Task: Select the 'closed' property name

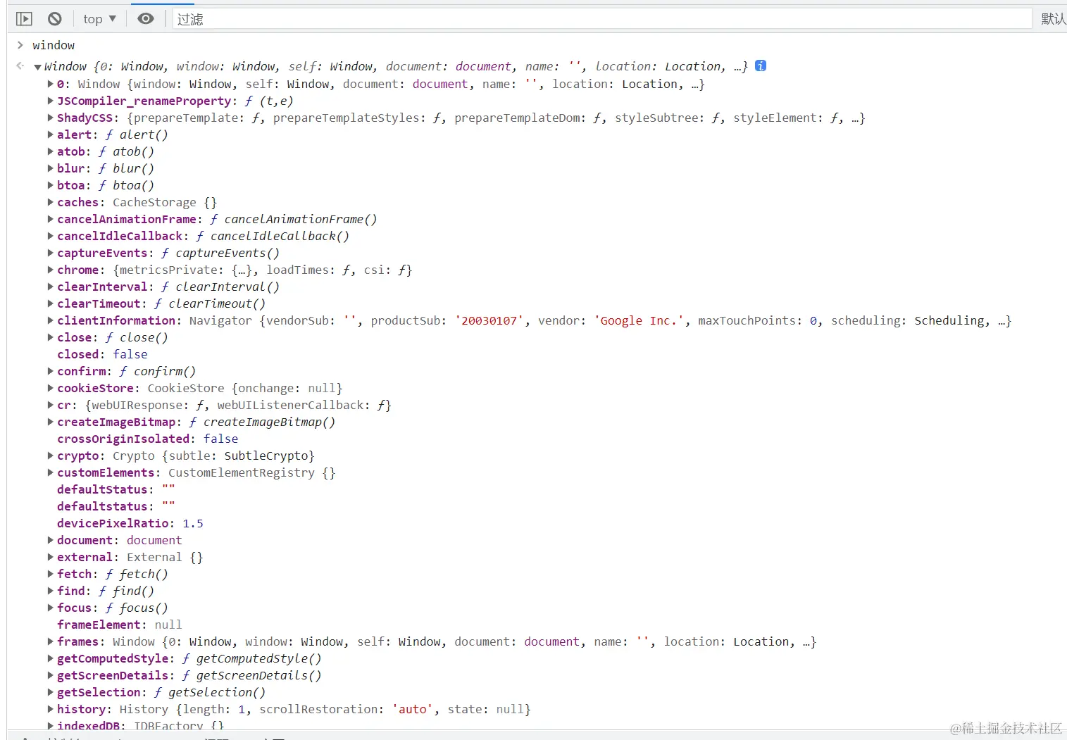Action: [x=77, y=354]
